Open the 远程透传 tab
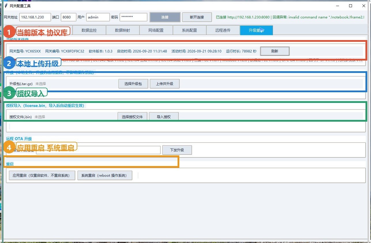The height and width of the screenshot is (243, 371). pyautogui.click(x=223, y=30)
